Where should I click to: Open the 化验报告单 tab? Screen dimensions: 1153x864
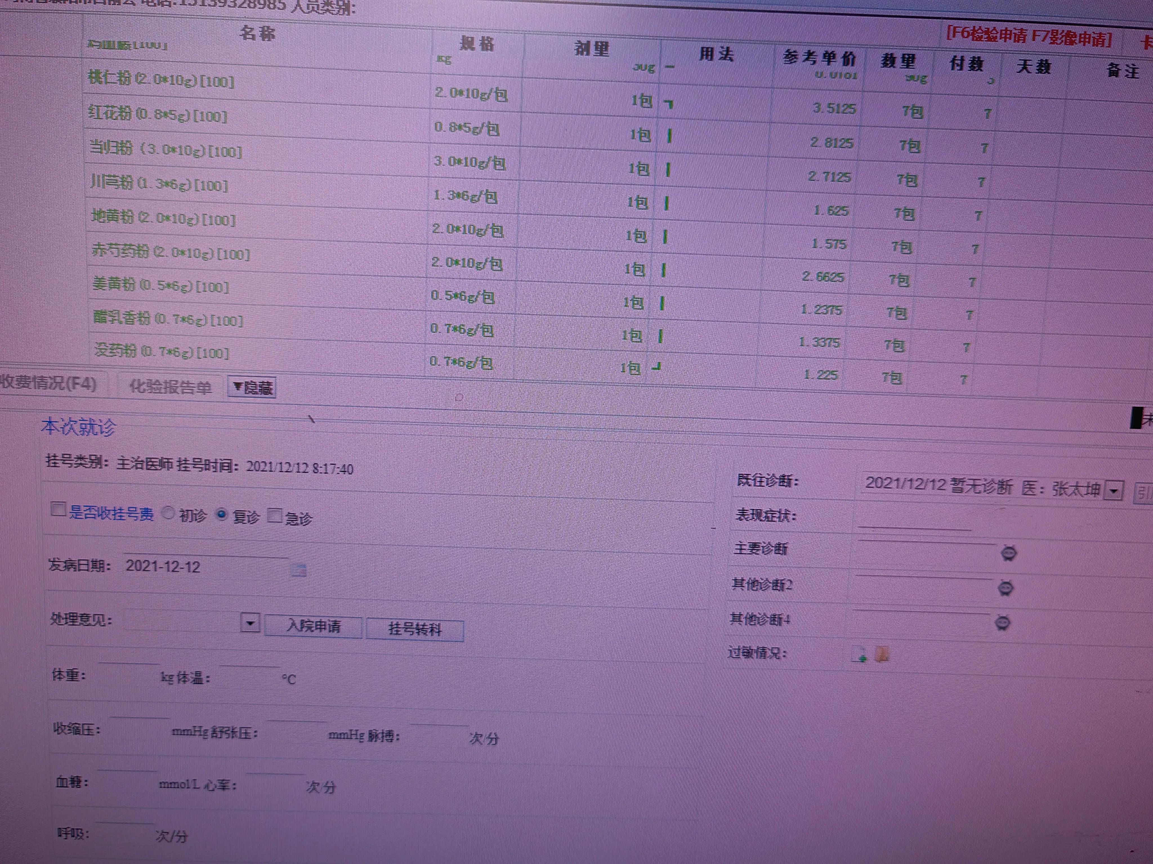click(171, 387)
